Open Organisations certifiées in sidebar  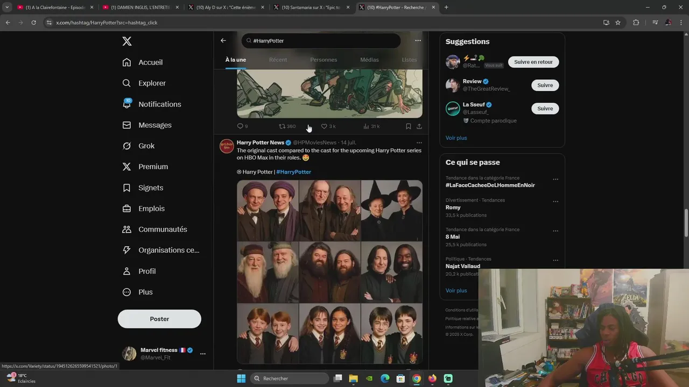(x=161, y=250)
